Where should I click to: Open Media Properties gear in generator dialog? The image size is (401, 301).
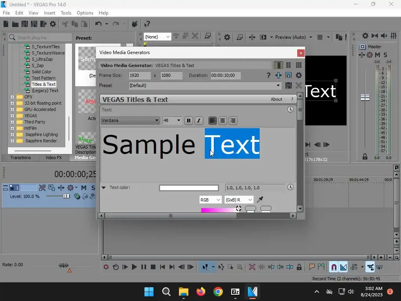[299, 75]
